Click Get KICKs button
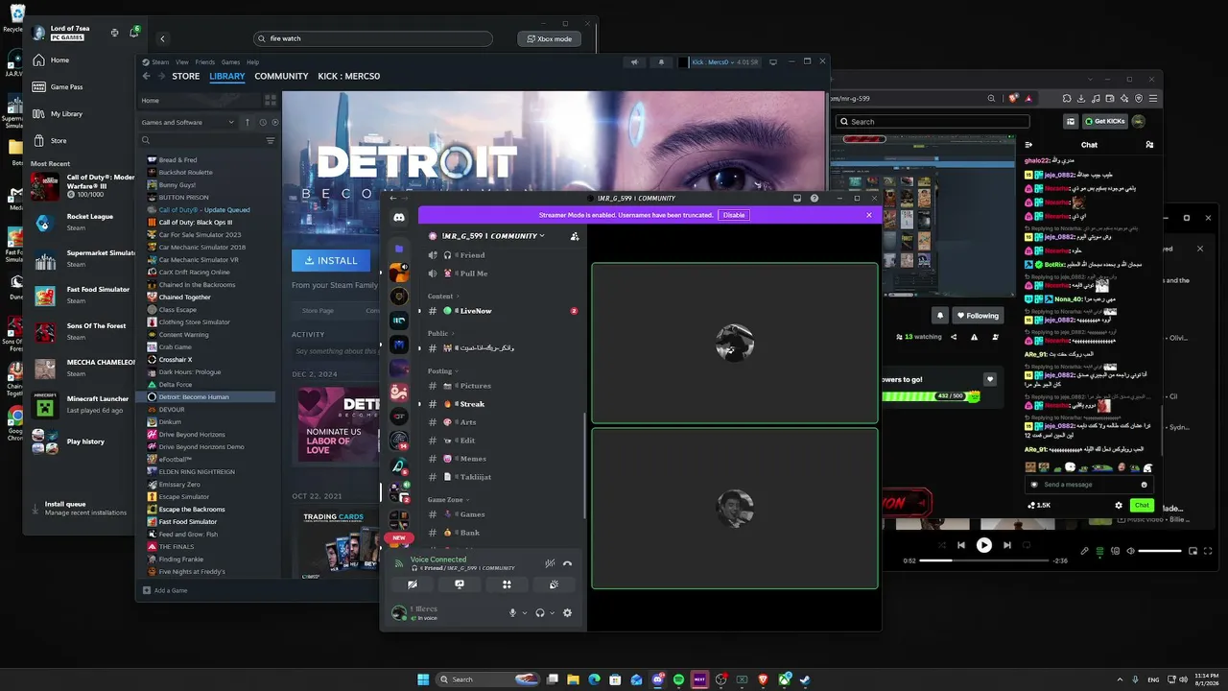 1103,122
